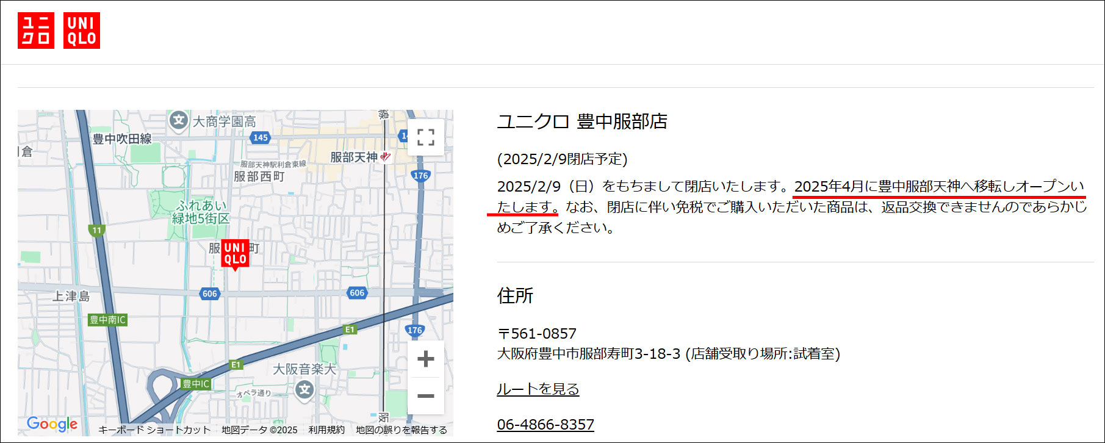Click the underlined 2025年4月に豊中服部天神へ移転 sentence
Viewport: 1105px width, 443px height.
point(939,186)
